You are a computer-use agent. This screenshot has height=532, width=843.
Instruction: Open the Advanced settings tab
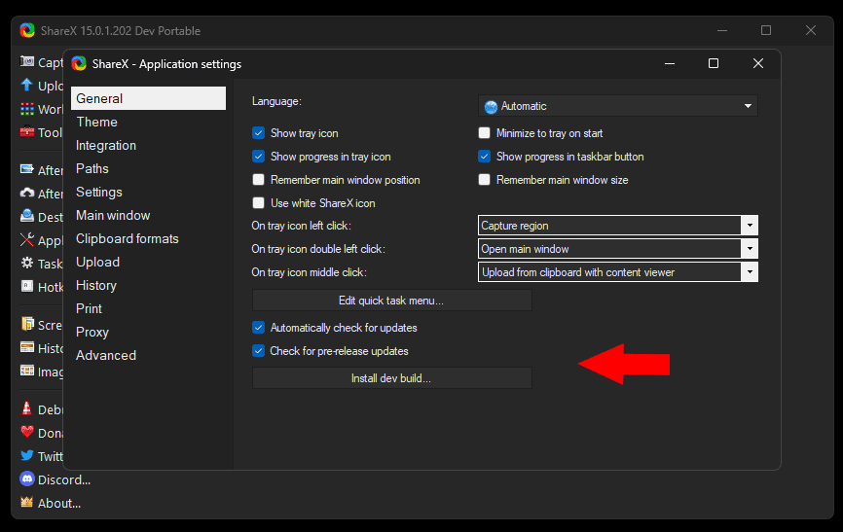pyautogui.click(x=148, y=355)
